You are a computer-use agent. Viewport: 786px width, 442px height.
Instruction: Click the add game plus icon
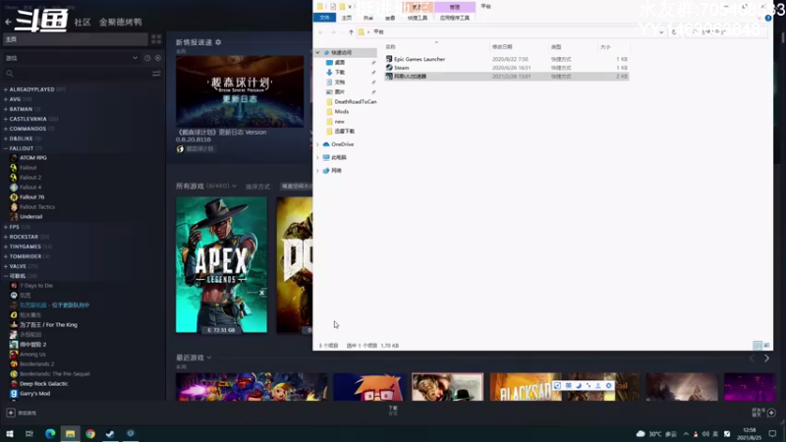pos(11,413)
